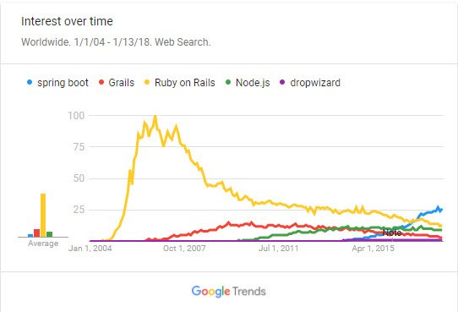Click the purple dropwizard legend dot
The image size is (458, 312).
pos(282,82)
